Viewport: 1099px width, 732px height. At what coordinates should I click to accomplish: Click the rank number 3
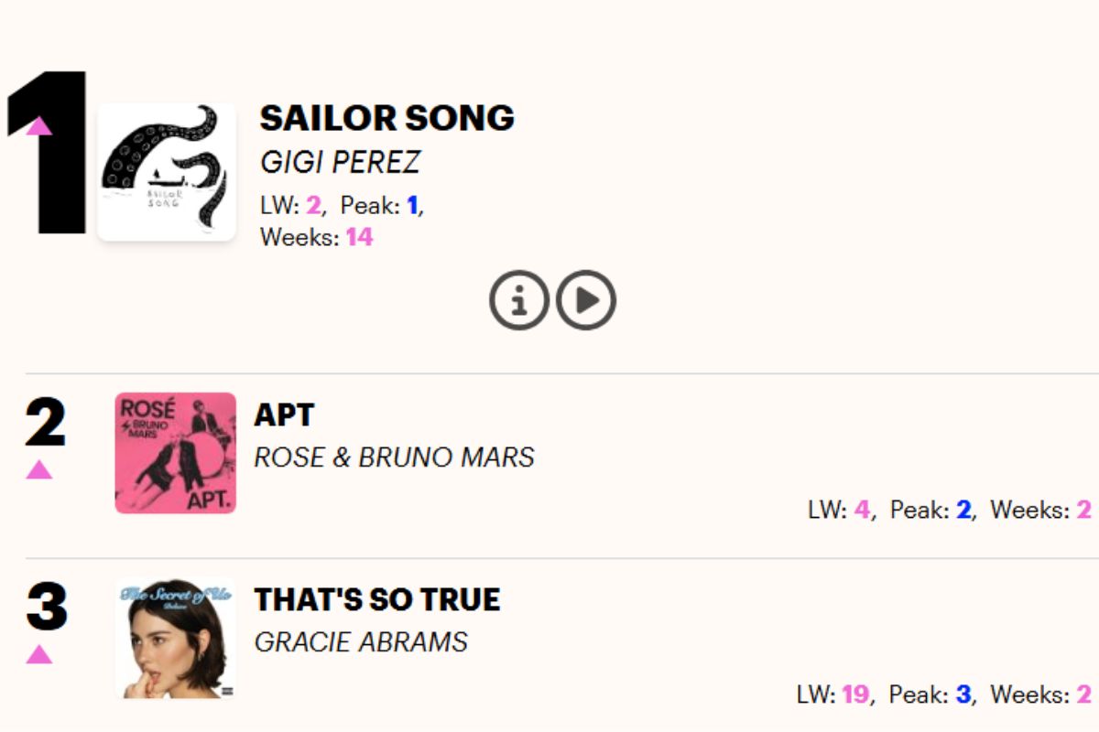46,608
